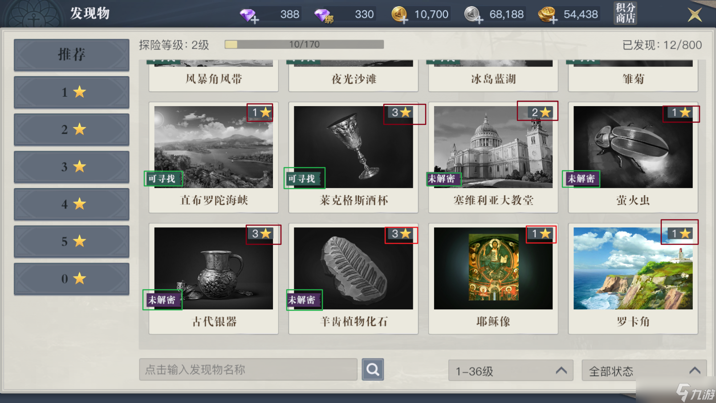Screen dimensions: 716x403
Task: Add gold coins next to 10,700
Action: pos(399,15)
